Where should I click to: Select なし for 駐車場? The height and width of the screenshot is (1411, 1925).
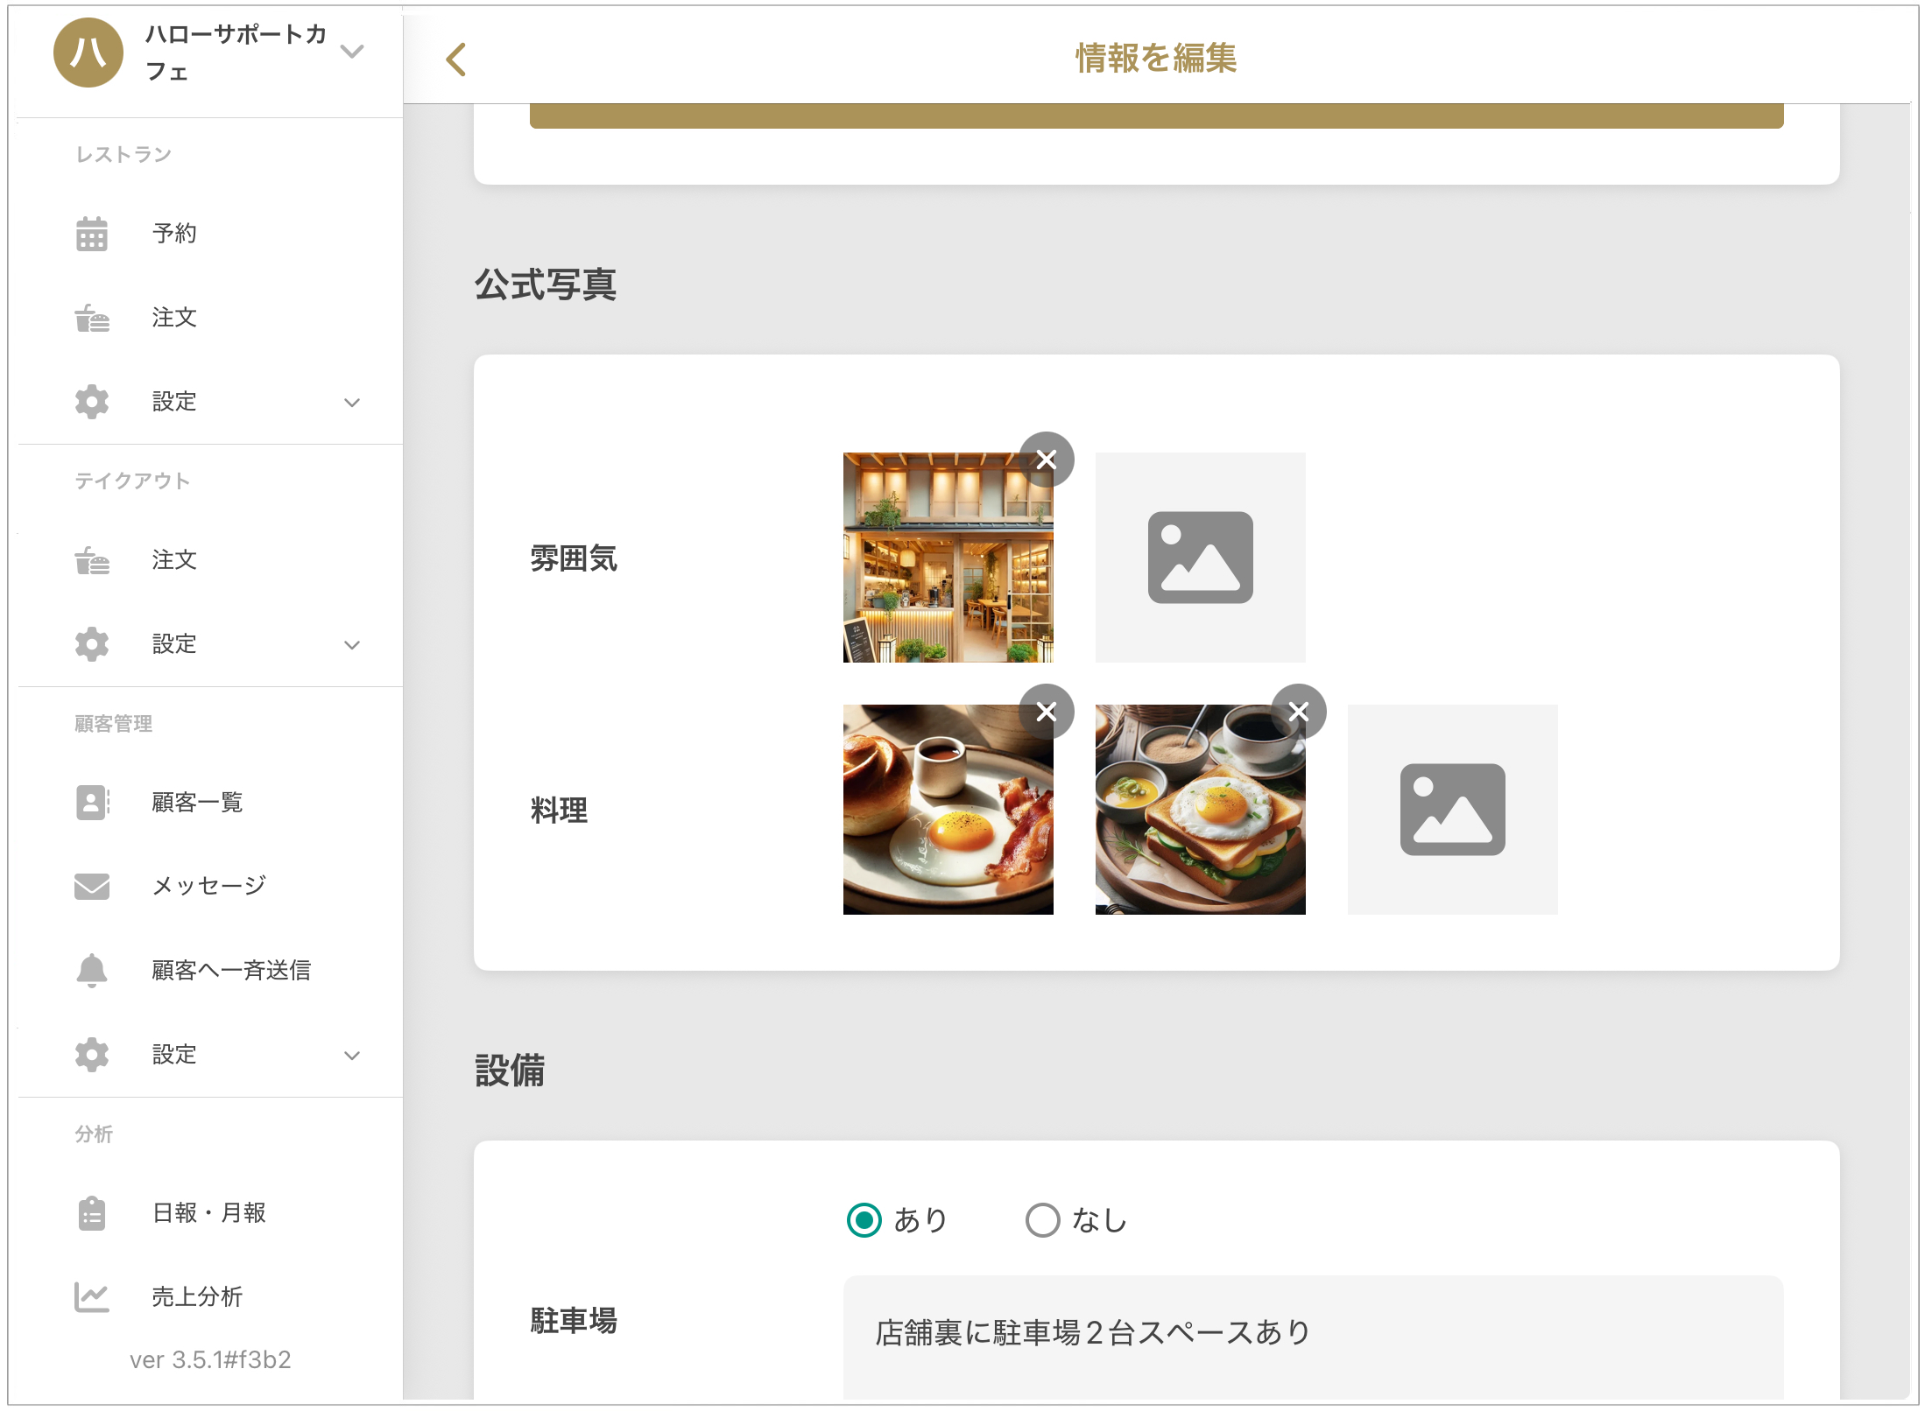click(x=1042, y=1220)
